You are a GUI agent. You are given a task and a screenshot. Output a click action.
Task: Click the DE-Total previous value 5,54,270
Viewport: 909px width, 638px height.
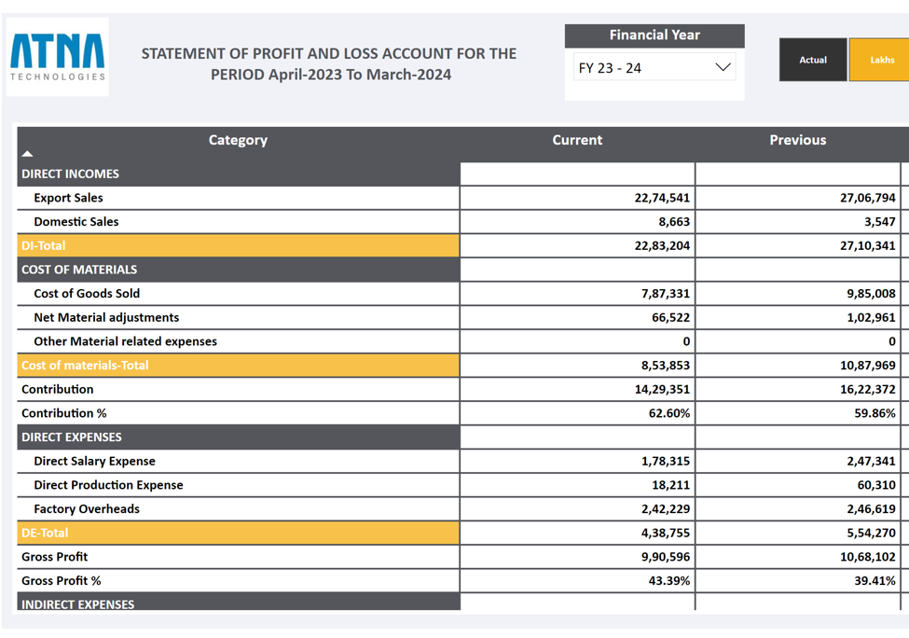872,533
